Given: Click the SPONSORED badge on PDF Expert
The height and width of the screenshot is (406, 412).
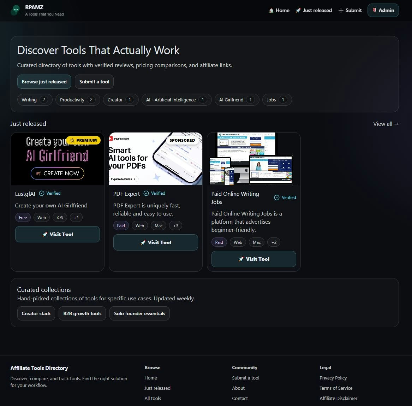Looking at the screenshot, I should pos(182,140).
